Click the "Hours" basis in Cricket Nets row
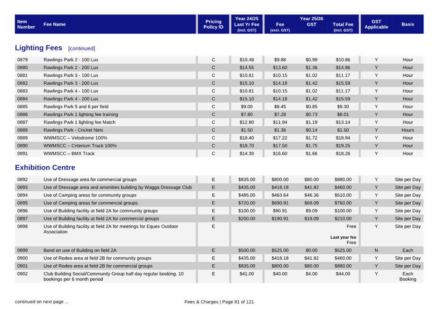The width and height of the screenshot is (438, 309). [x=408, y=130]
